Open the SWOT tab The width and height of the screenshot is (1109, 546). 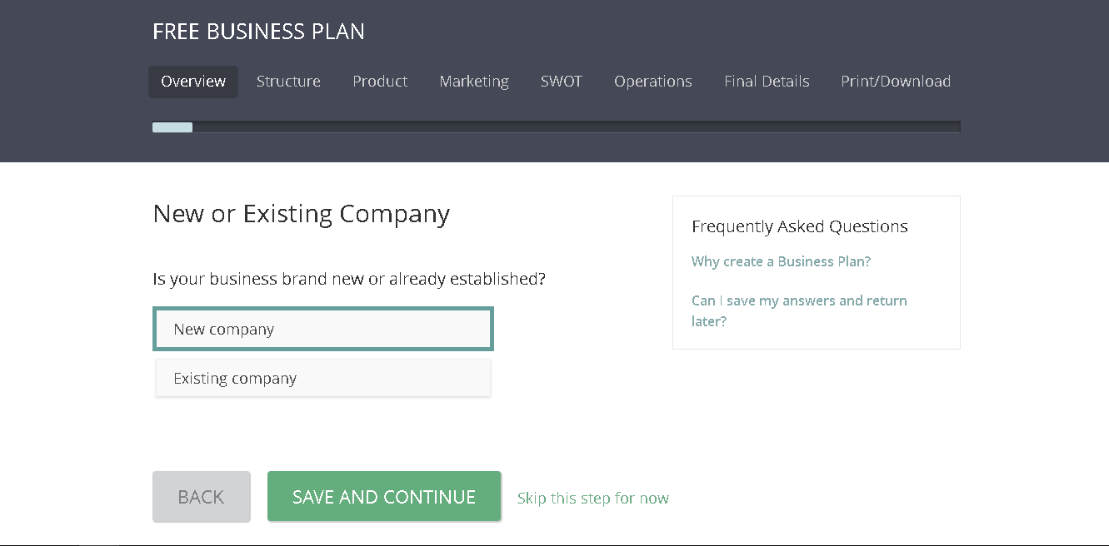[562, 81]
